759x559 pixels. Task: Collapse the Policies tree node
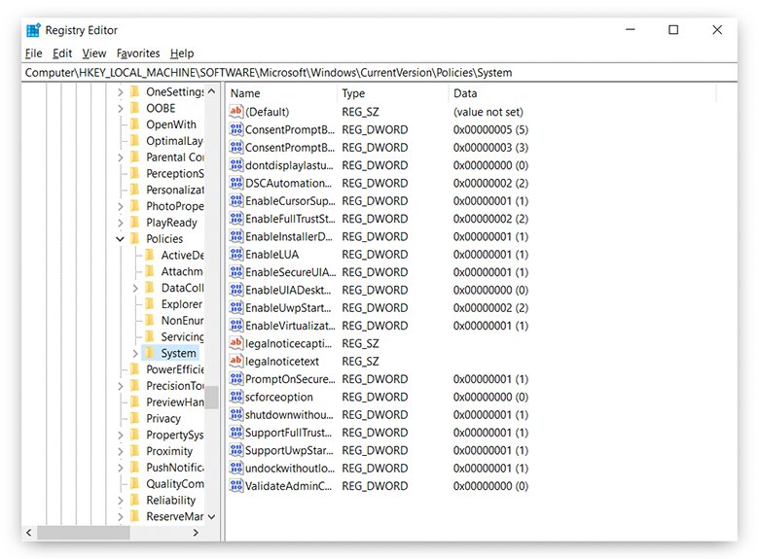tap(121, 238)
